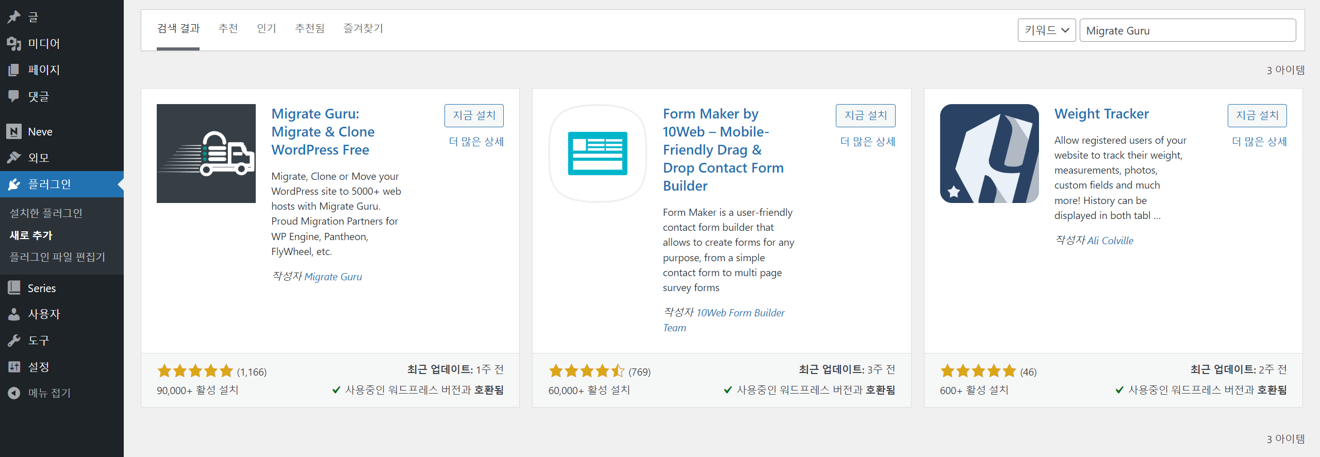Viewport: 1320px width, 457px height.
Task: Click 최근 업데이트: 2주 전 text
Action: pyautogui.click(x=1239, y=369)
